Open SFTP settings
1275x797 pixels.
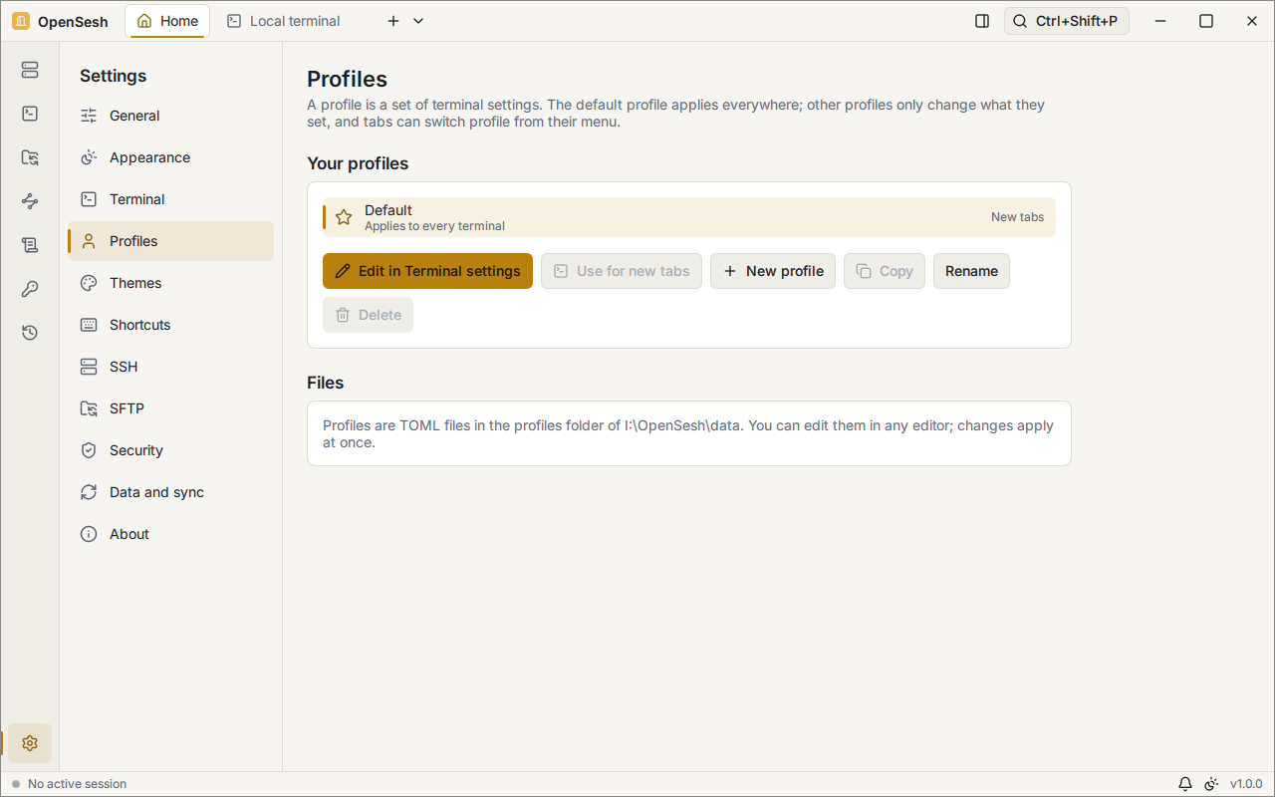(170, 408)
